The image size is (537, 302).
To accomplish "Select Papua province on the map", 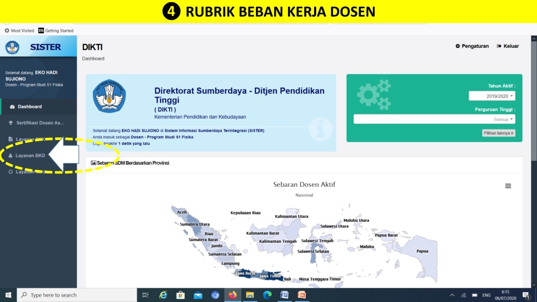I will [422, 251].
